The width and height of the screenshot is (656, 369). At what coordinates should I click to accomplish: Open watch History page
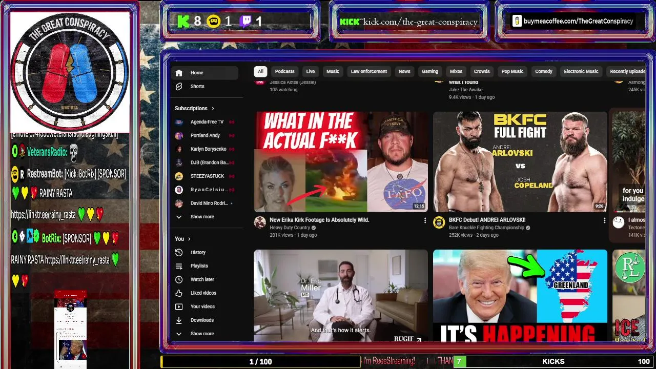204,252
